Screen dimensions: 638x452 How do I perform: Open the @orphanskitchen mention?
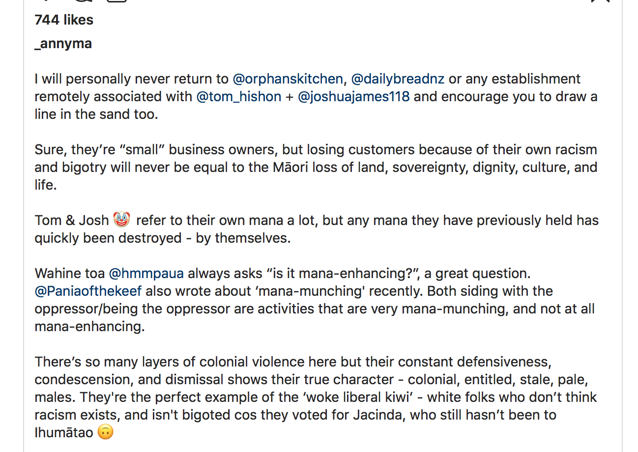pyautogui.click(x=288, y=79)
